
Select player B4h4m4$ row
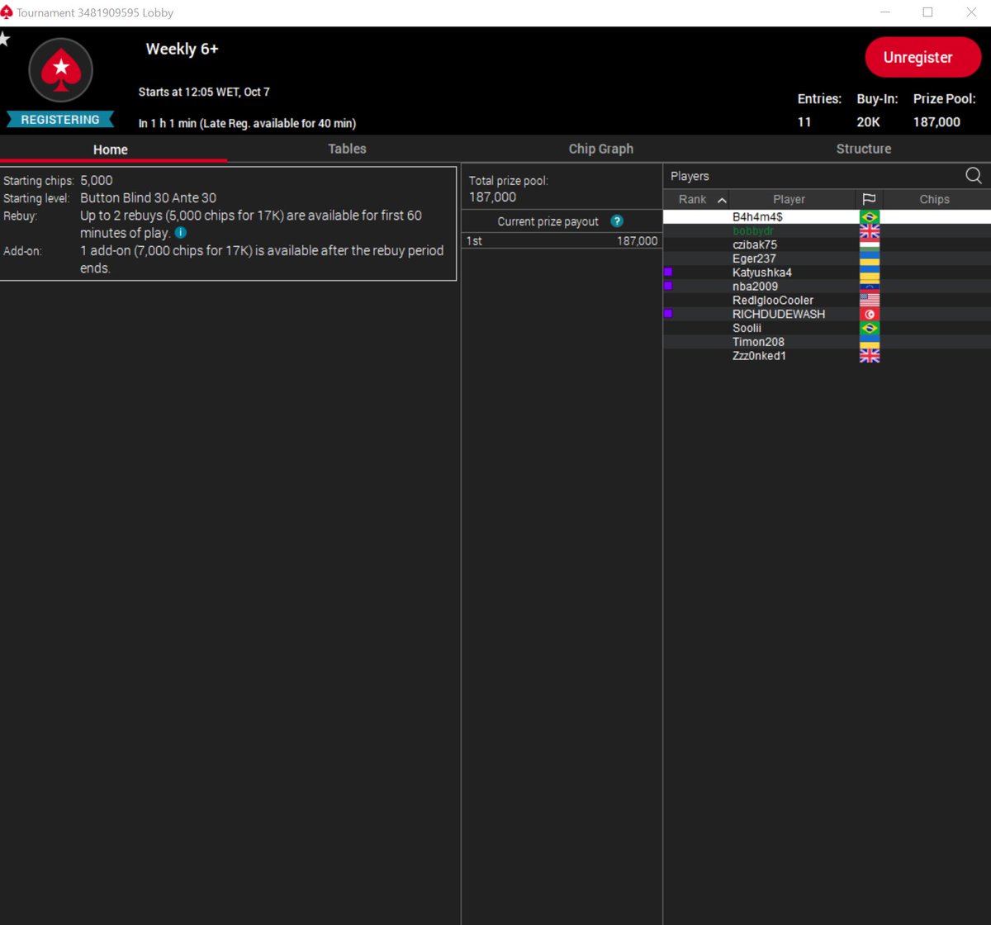(x=827, y=216)
